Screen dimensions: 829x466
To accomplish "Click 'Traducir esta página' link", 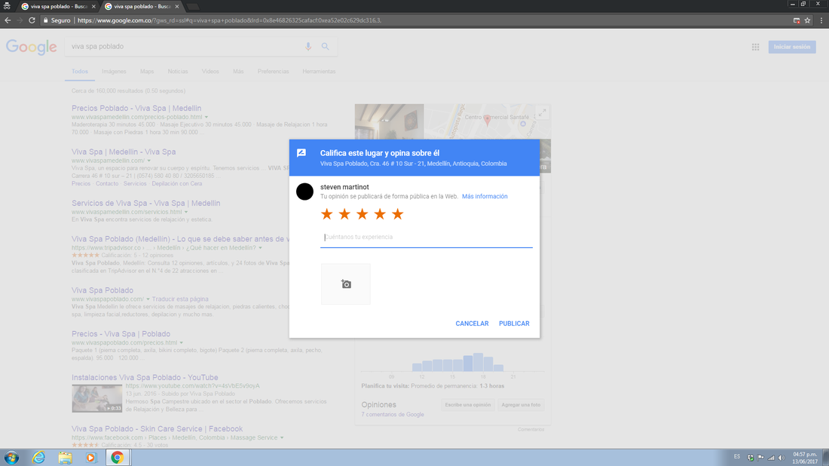I will coord(180,299).
